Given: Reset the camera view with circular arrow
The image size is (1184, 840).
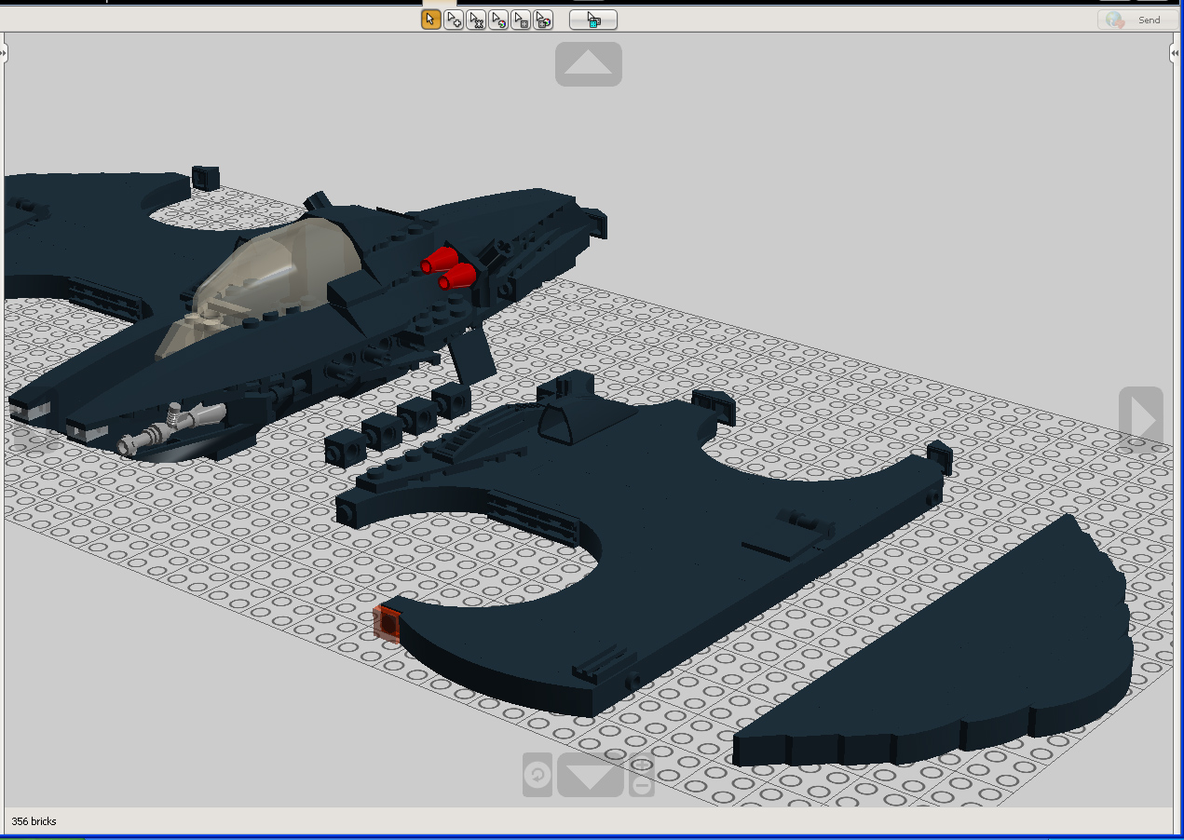Looking at the screenshot, I should coord(538,775).
